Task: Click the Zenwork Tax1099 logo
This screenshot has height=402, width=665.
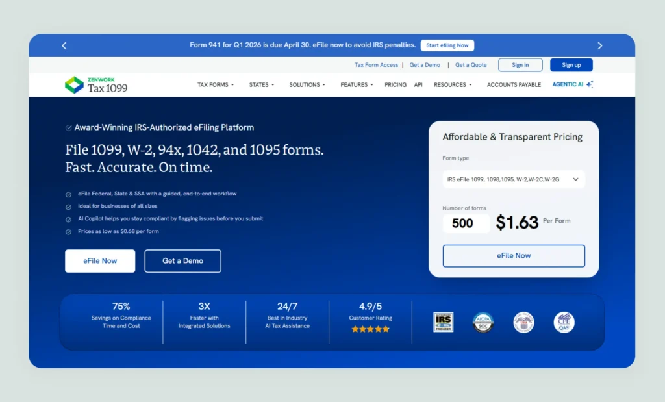Action: point(96,85)
